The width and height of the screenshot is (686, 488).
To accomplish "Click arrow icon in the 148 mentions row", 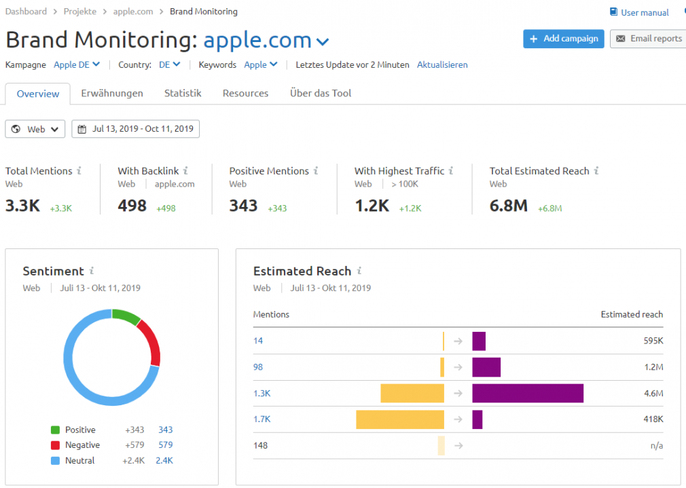I will [x=458, y=446].
